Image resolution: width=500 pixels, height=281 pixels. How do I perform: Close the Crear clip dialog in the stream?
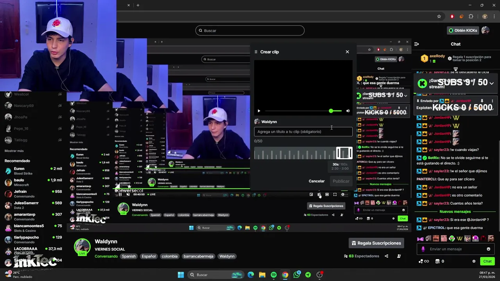click(347, 52)
